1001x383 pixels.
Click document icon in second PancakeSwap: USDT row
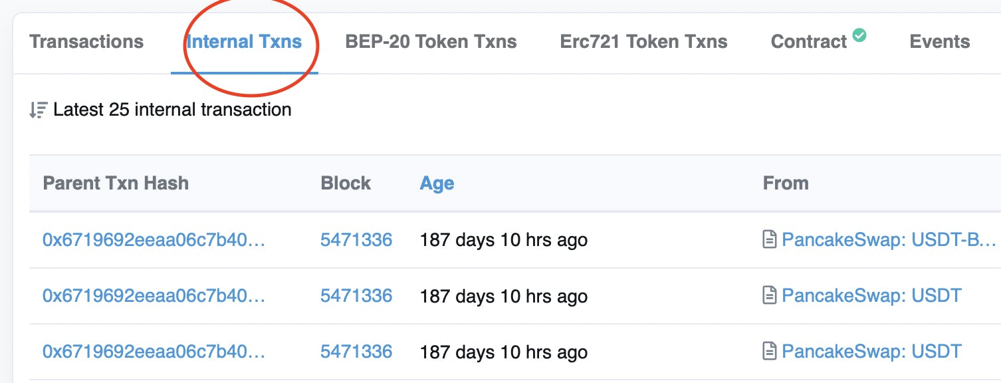click(770, 295)
